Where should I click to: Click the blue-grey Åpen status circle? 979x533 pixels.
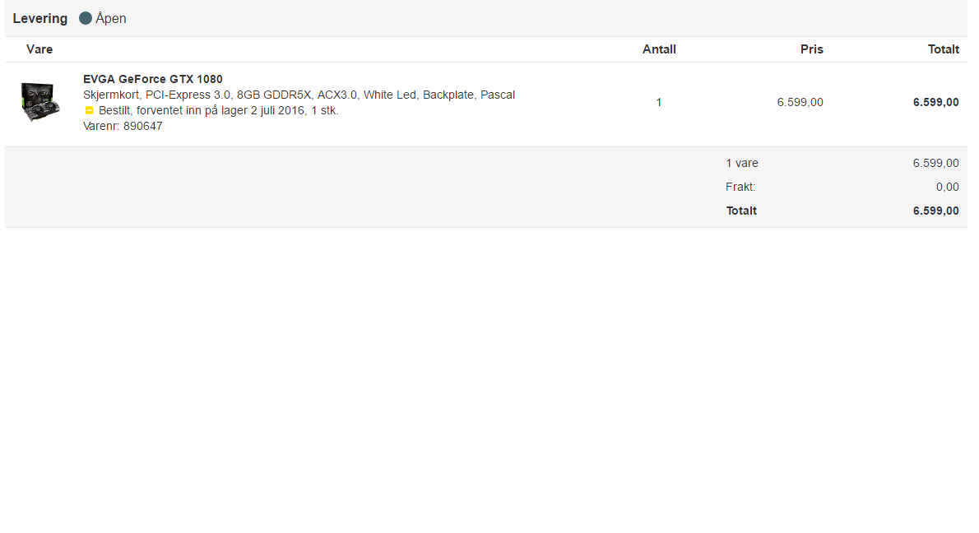[86, 18]
